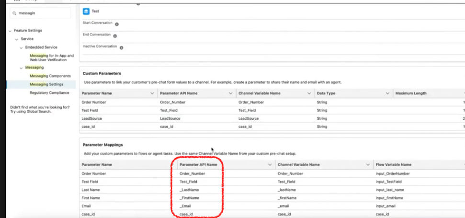Click Email in Parameter Mappings
This screenshot has height=218, width=465.
tap(86, 206)
